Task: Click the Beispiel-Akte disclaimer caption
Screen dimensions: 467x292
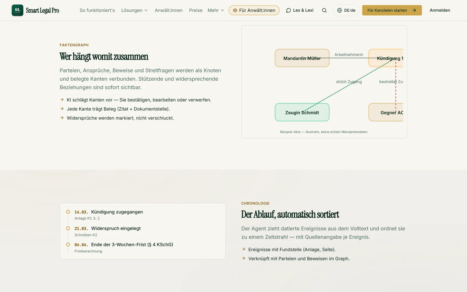Action: [324, 132]
